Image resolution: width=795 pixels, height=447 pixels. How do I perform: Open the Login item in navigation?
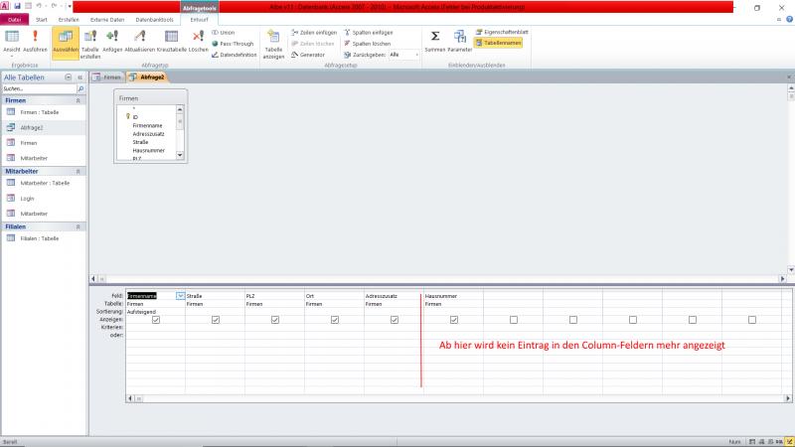[44, 199]
